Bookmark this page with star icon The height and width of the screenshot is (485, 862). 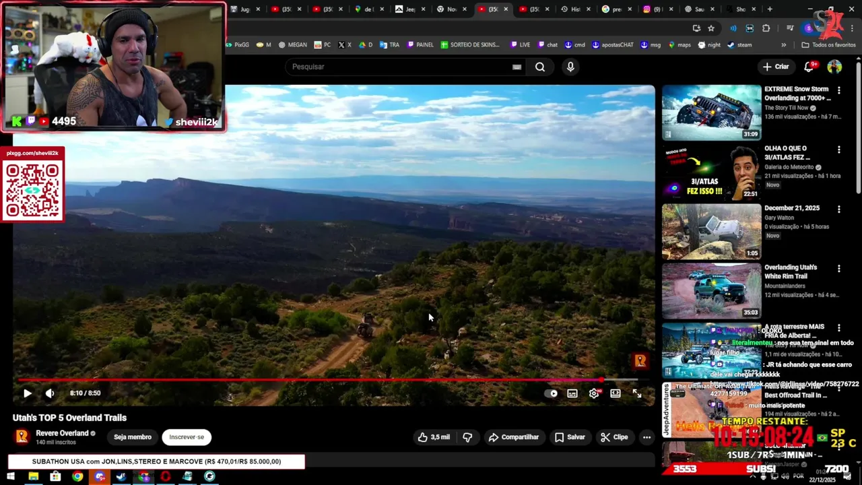(x=711, y=28)
